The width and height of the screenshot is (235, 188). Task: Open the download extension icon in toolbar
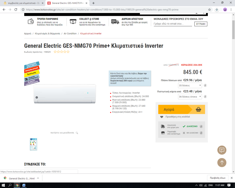click(x=217, y=10)
